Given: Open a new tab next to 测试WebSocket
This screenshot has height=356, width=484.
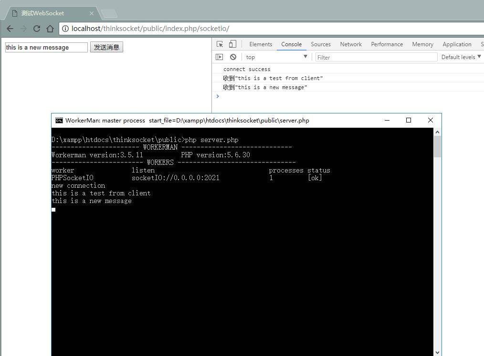Looking at the screenshot, I should (109, 13).
